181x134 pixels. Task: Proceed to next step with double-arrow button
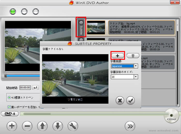point(130,126)
